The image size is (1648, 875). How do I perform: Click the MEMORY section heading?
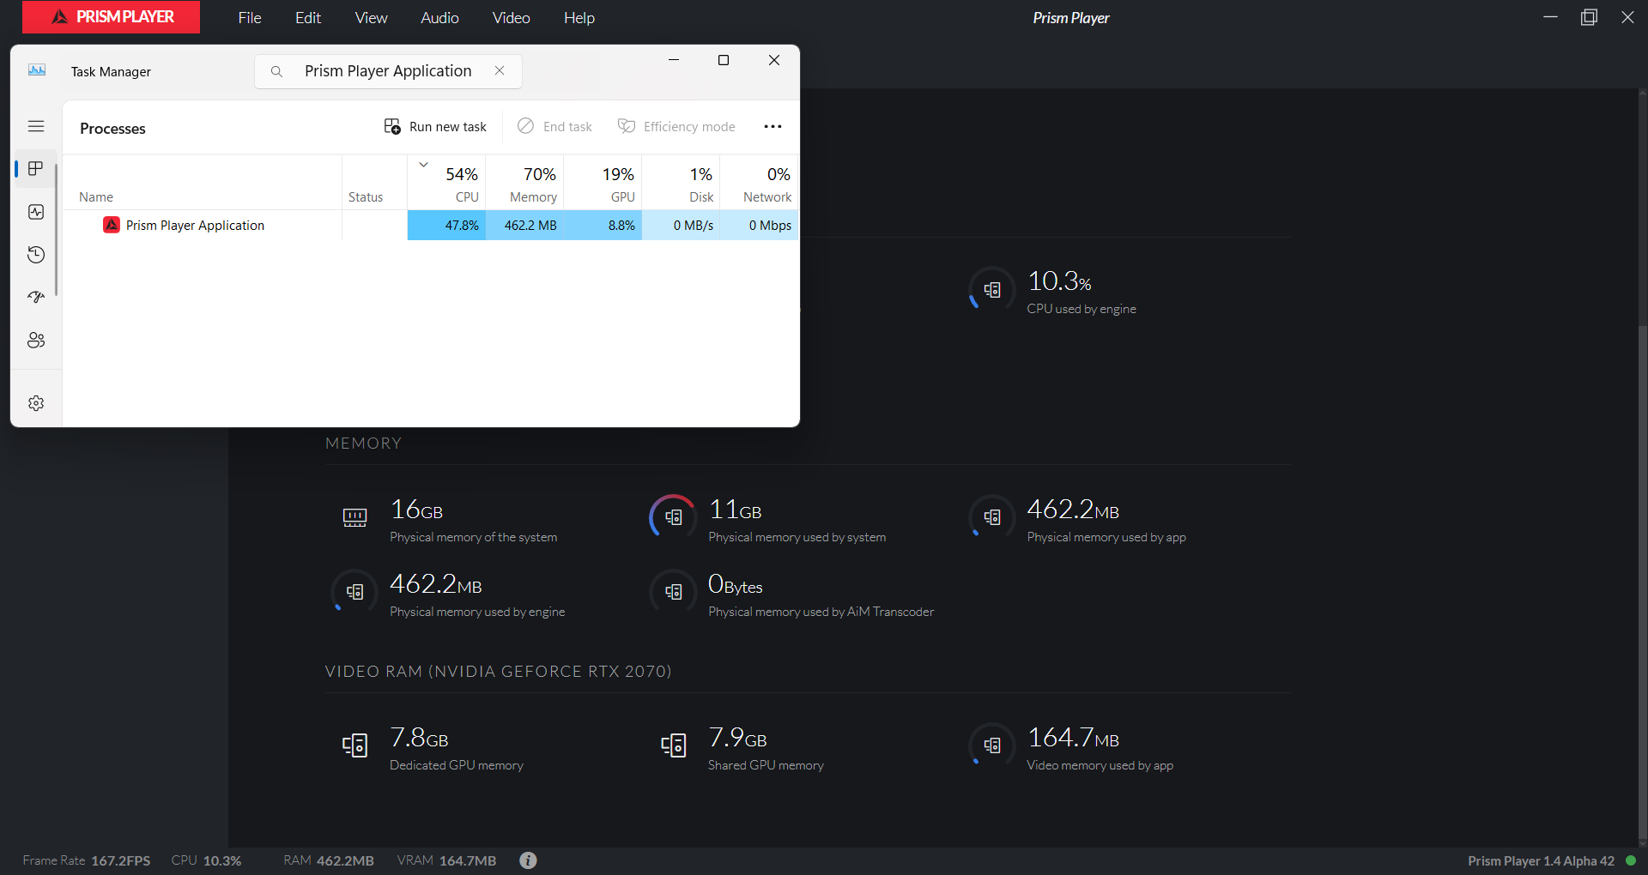coord(363,444)
